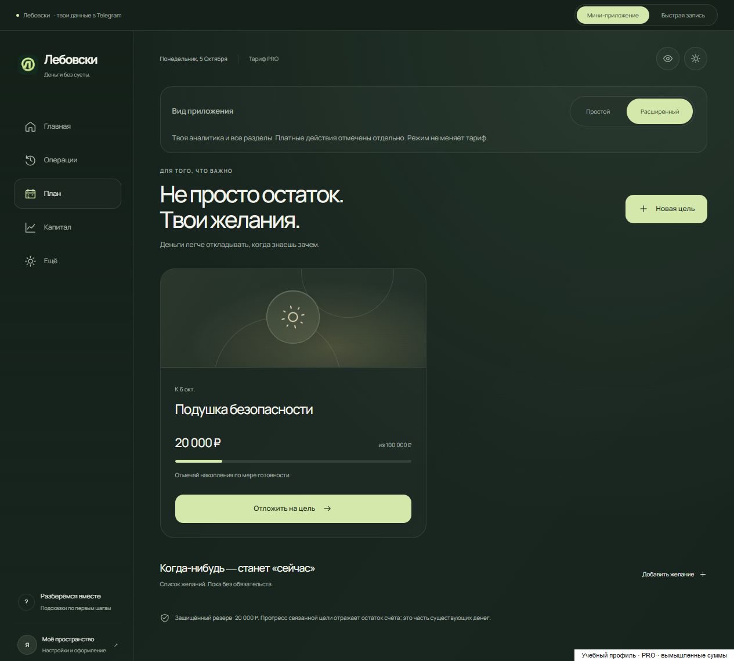The width and height of the screenshot is (734, 661).
Task: Toggle the eye visibility icon in header
Action: (x=668, y=59)
